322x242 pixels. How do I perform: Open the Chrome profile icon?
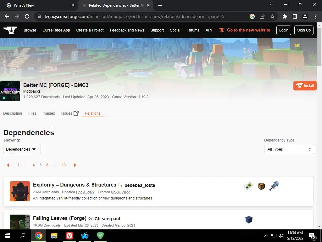pos(305,16)
